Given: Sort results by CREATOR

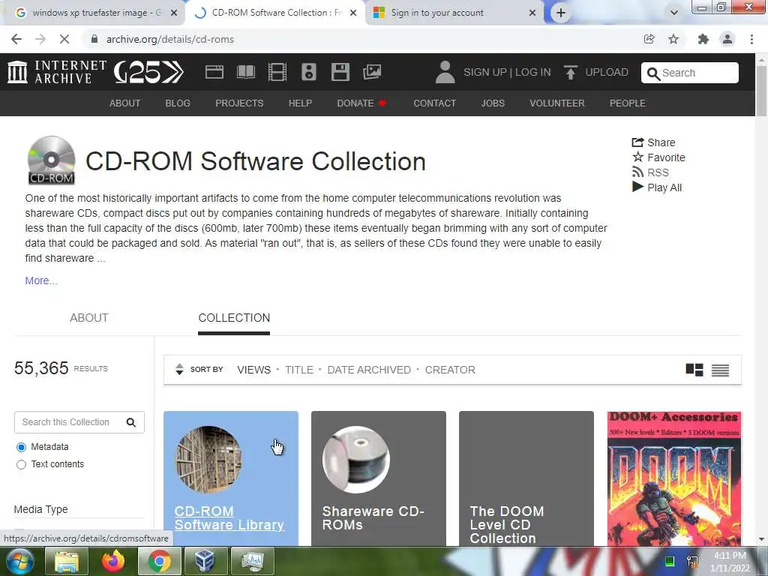Looking at the screenshot, I should click(450, 370).
